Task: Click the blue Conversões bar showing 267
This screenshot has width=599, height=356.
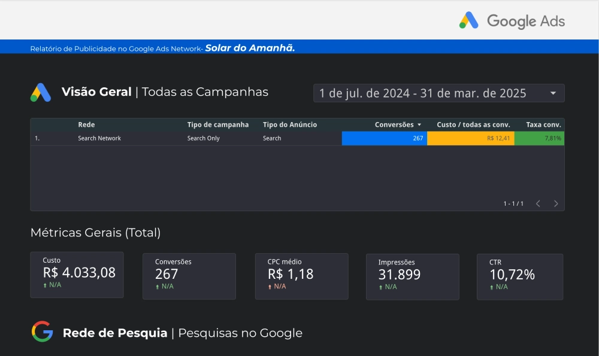Action: pyautogui.click(x=384, y=138)
